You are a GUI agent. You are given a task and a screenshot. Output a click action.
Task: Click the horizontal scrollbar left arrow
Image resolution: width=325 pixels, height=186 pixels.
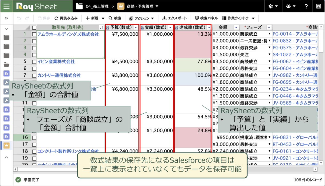pos(16,169)
